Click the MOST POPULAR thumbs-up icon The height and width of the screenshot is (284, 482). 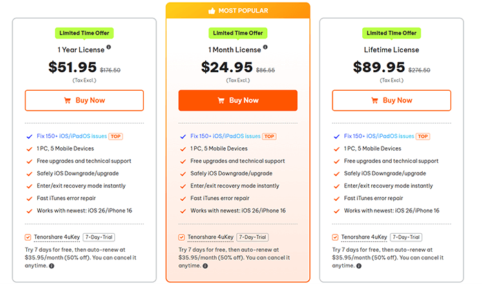(211, 11)
